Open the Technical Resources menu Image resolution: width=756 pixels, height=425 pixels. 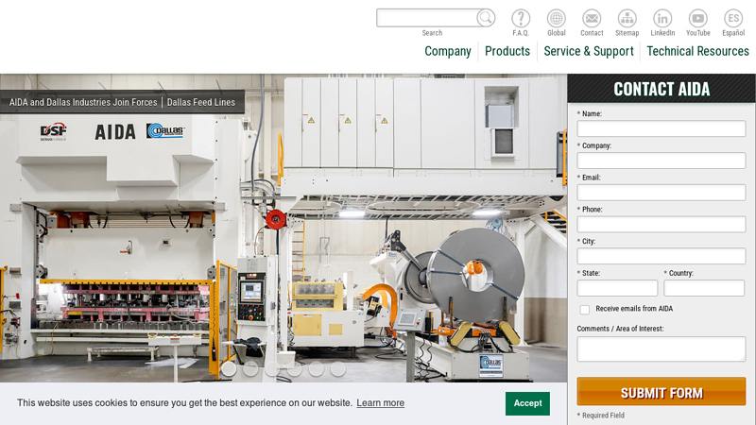(x=697, y=51)
